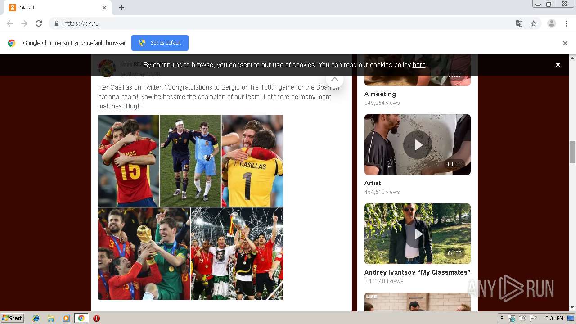Open the World Cup trophy photo
Viewport: 576px width, 324px height.
click(144, 253)
